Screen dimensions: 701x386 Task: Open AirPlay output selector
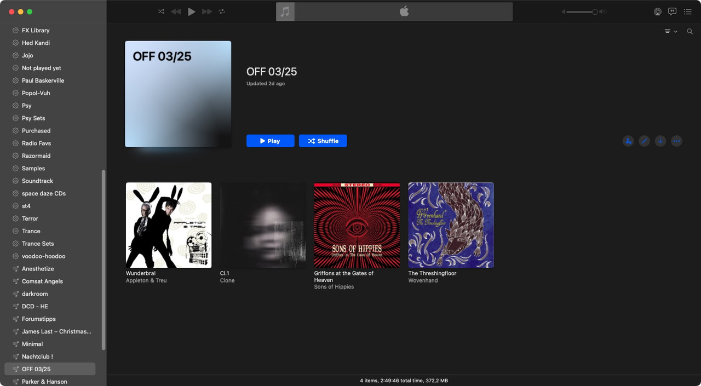pos(657,11)
